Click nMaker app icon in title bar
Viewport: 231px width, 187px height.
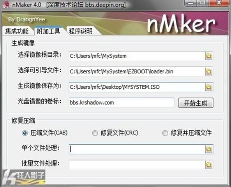pos(6,5)
